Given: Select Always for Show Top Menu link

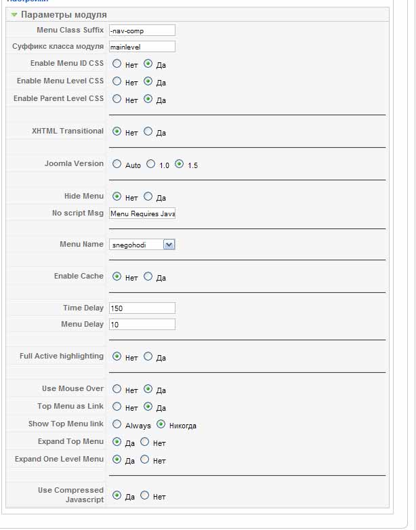Looking at the screenshot, I should (117, 424).
